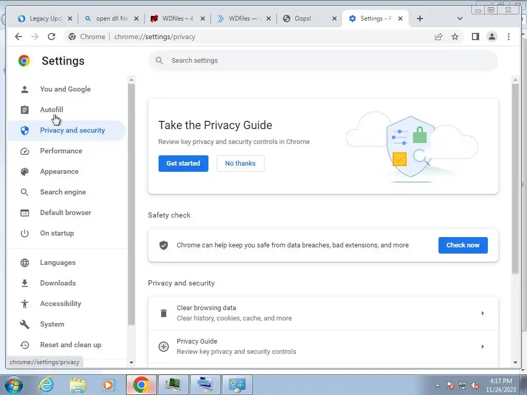
Task: Click the power icon beside On startup
Action: click(25, 234)
